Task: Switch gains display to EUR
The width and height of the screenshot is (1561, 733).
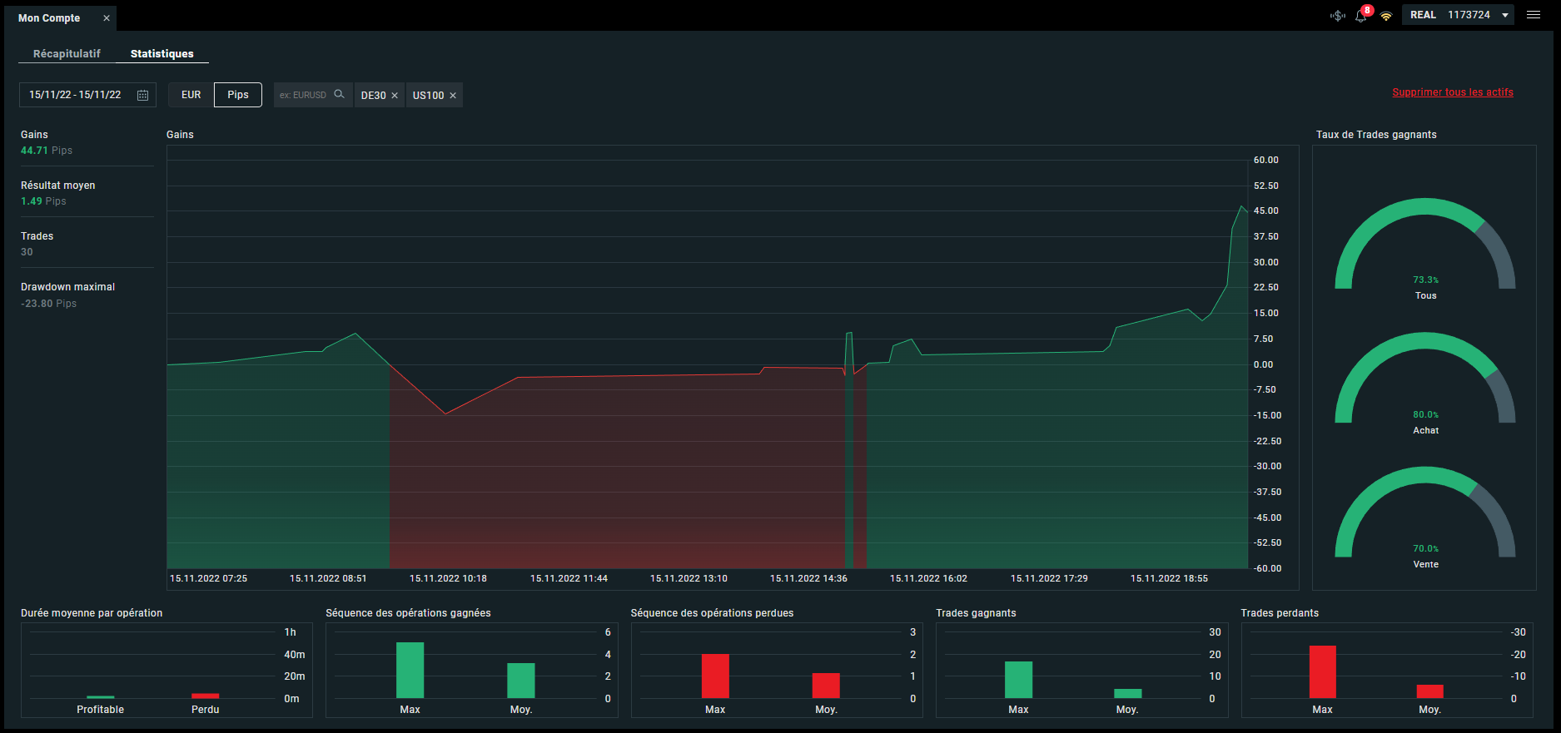Action: tap(191, 95)
